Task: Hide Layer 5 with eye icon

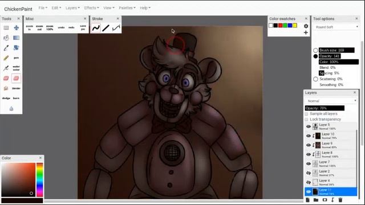Action: point(309,126)
